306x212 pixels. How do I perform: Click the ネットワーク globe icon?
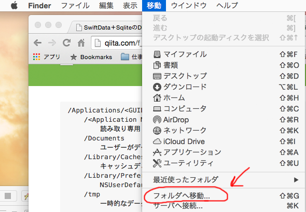coord(157,131)
